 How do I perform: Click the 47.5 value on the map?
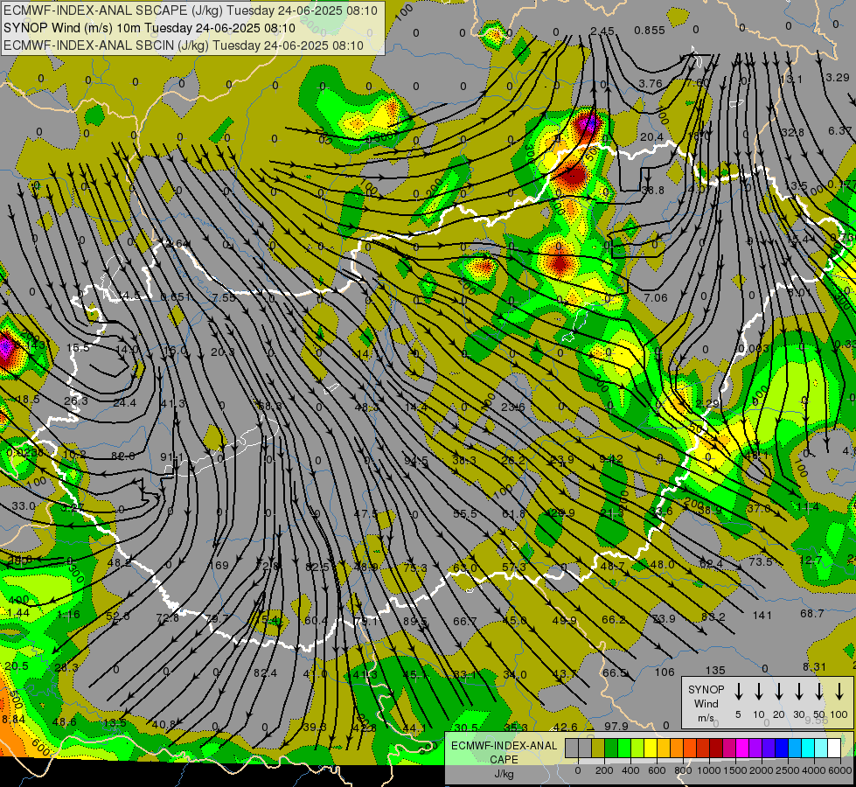(365, 514)
